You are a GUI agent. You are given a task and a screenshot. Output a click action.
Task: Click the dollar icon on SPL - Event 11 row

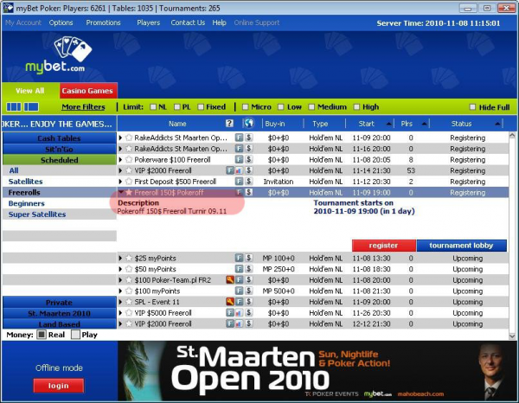(249, 302)
